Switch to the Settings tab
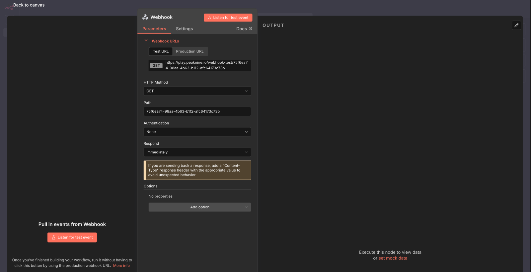Image resolution: width=531 pixels, height=272 pixels. (184, 29)
